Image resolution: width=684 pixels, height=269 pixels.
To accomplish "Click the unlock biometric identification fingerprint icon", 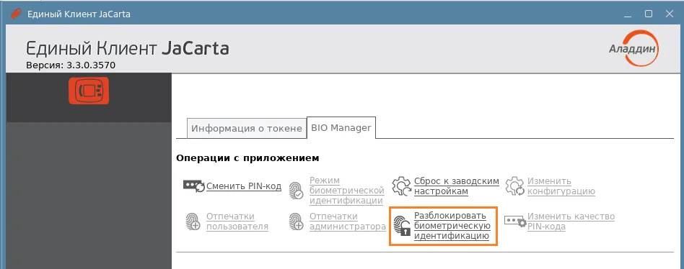I will tap(401, 226).
